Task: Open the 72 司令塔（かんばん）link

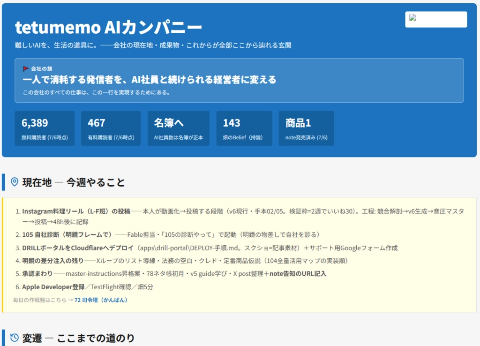Action: point(101,300)
